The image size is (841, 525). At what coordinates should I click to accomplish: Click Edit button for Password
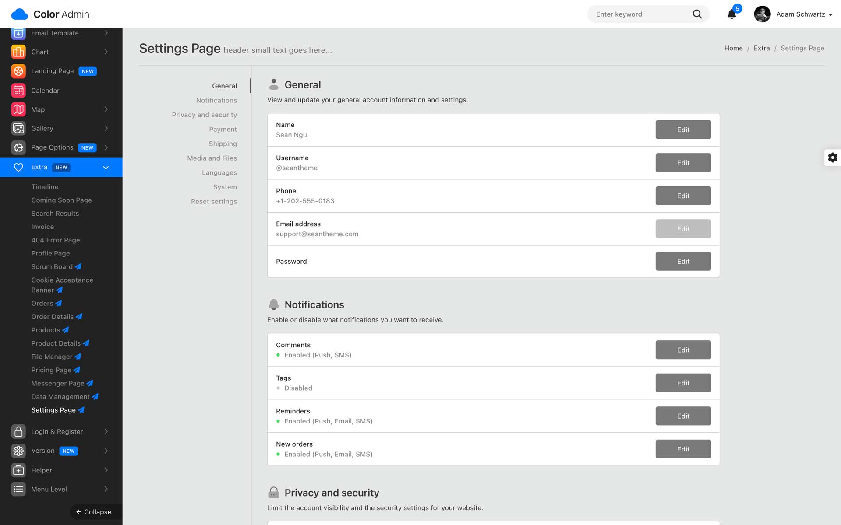click(x=683, y=261)
